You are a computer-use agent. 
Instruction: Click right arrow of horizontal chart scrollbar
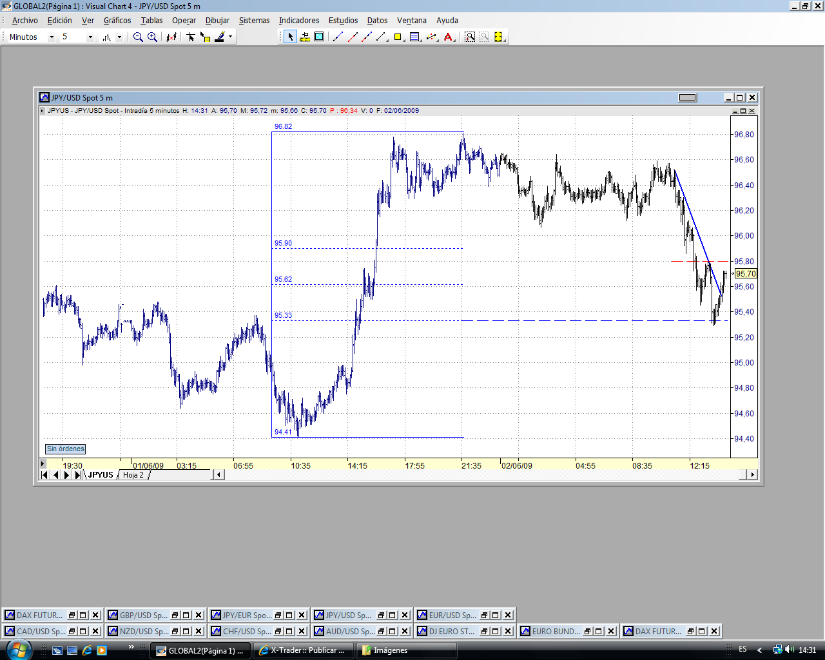(752, 475)
